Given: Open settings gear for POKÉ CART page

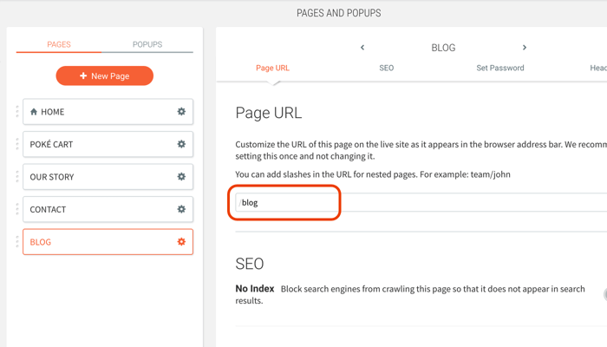Looking at the screenshot, I should (181, 144).
